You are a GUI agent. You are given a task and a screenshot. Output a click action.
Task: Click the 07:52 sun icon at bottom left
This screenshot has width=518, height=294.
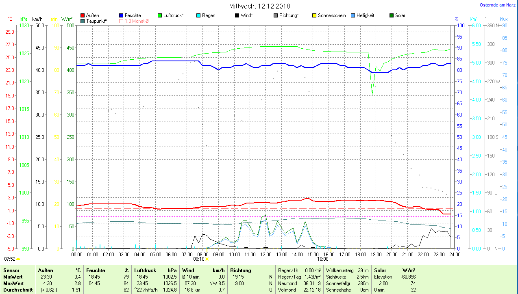pyautogui.click(x=18, y=259)
